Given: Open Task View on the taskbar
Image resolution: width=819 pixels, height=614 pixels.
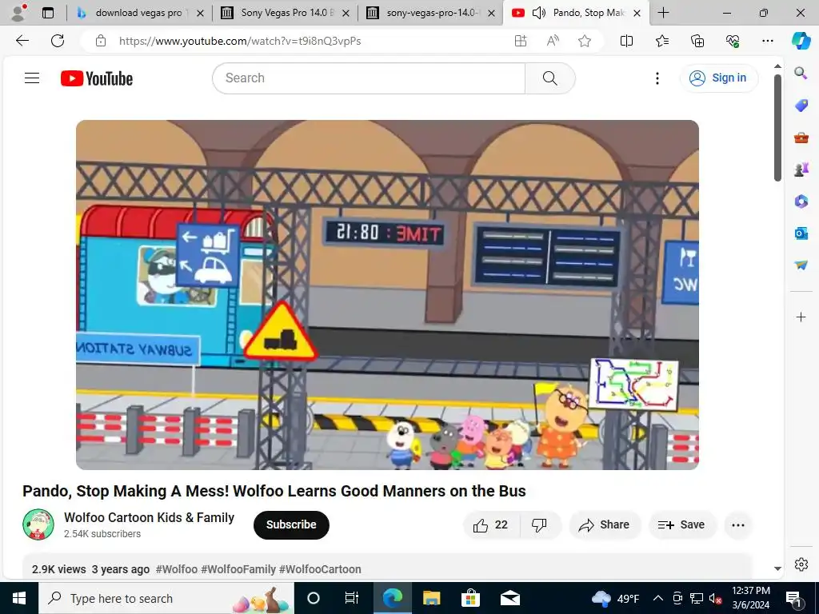Looking at the screenshot, I should click(352, 598).
